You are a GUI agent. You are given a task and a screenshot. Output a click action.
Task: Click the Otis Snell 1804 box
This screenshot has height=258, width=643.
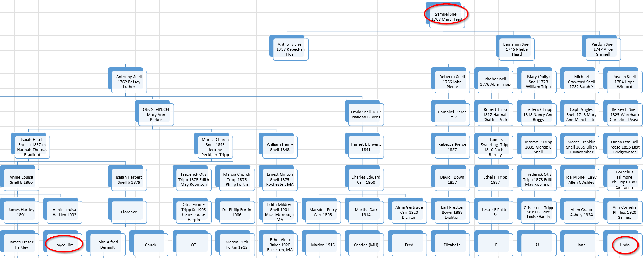156,114
